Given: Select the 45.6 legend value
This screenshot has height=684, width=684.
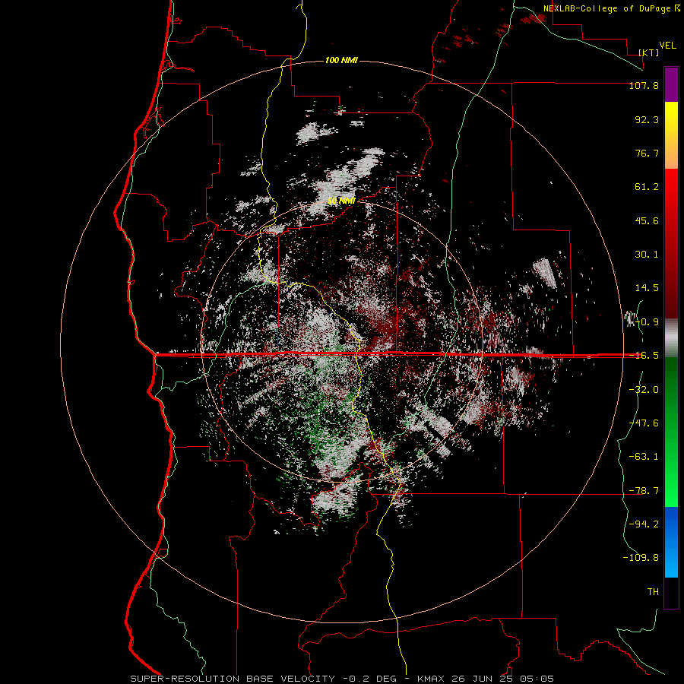Looking at the screenshot, I should [x=647, y=220].
